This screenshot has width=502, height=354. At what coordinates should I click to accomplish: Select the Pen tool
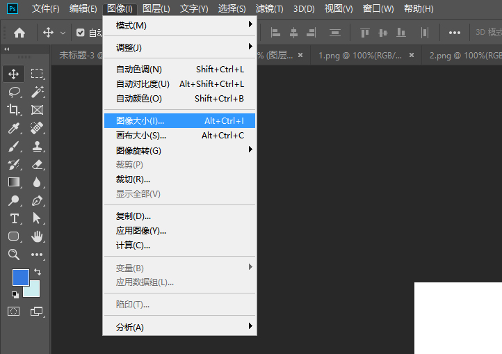coord(37,201)
